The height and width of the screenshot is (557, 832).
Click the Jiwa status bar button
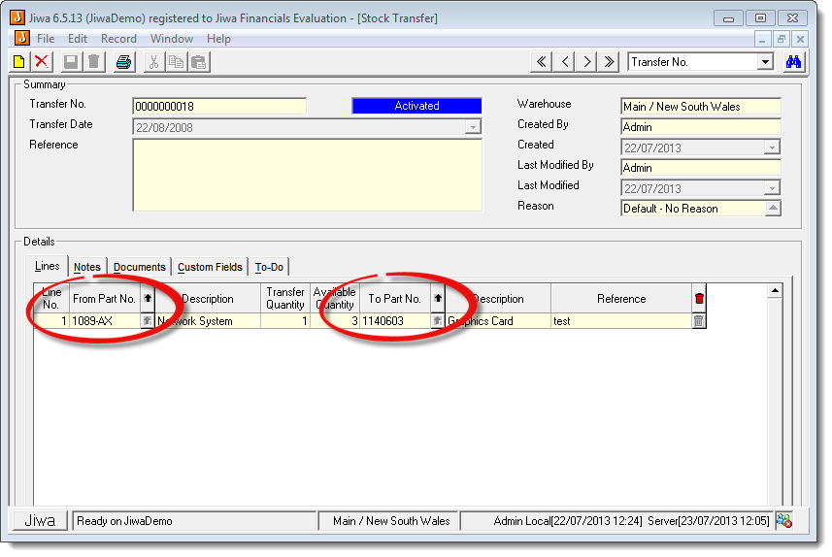click(x=41, y=521)
